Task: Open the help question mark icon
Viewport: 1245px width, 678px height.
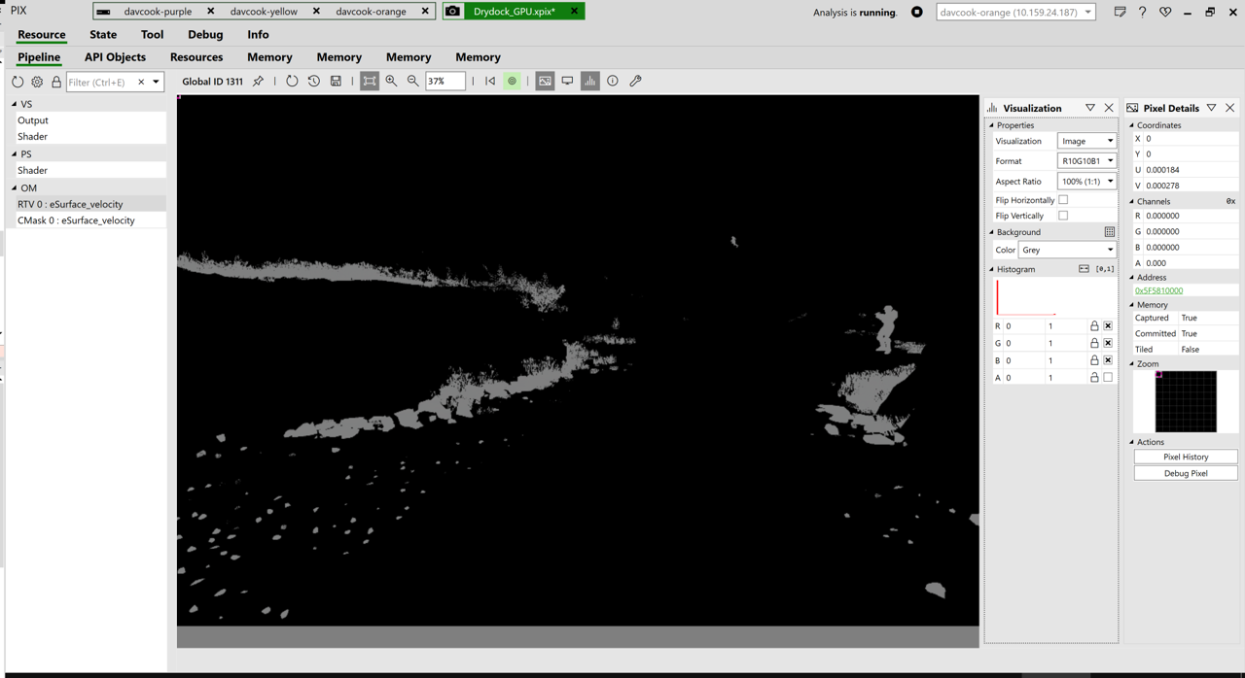Action: 1142,13
